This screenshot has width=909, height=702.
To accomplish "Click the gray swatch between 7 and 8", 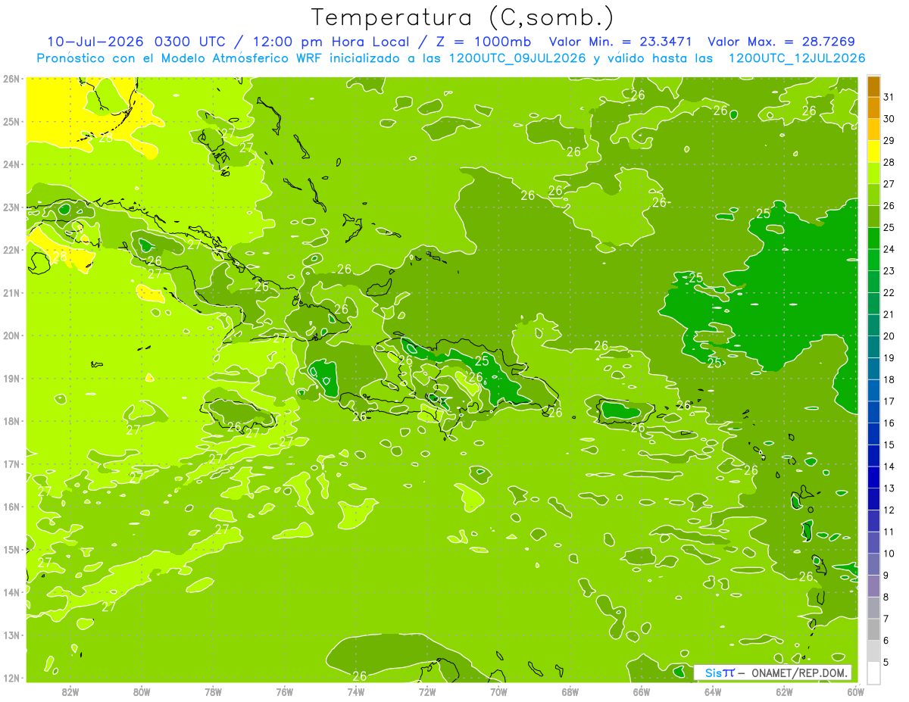I will (x=873, y=607).
